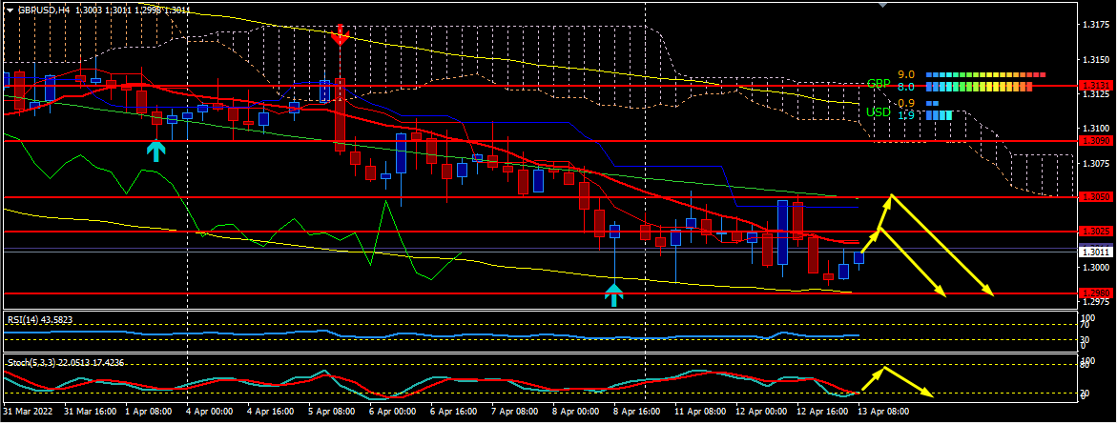Select the red down arrow signal icon
1117x424 pixels.
[340, 35]
